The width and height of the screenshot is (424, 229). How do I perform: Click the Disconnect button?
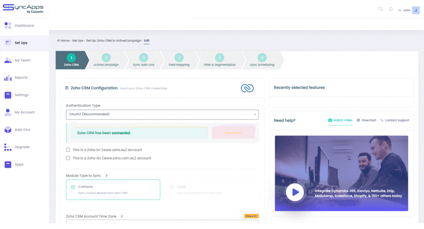(234, 133)
